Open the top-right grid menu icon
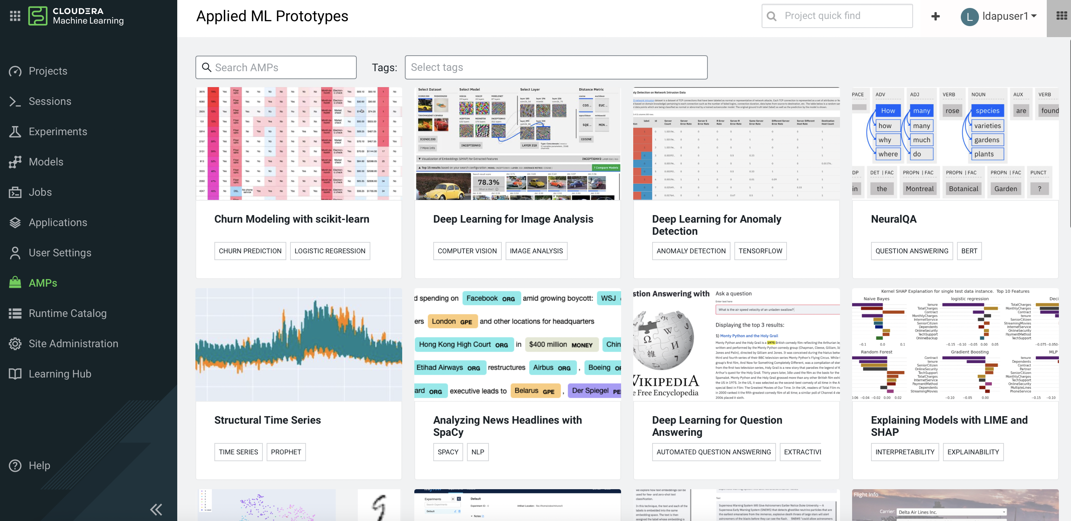This screenshot has height=521, width=1071. point(1062,16)
